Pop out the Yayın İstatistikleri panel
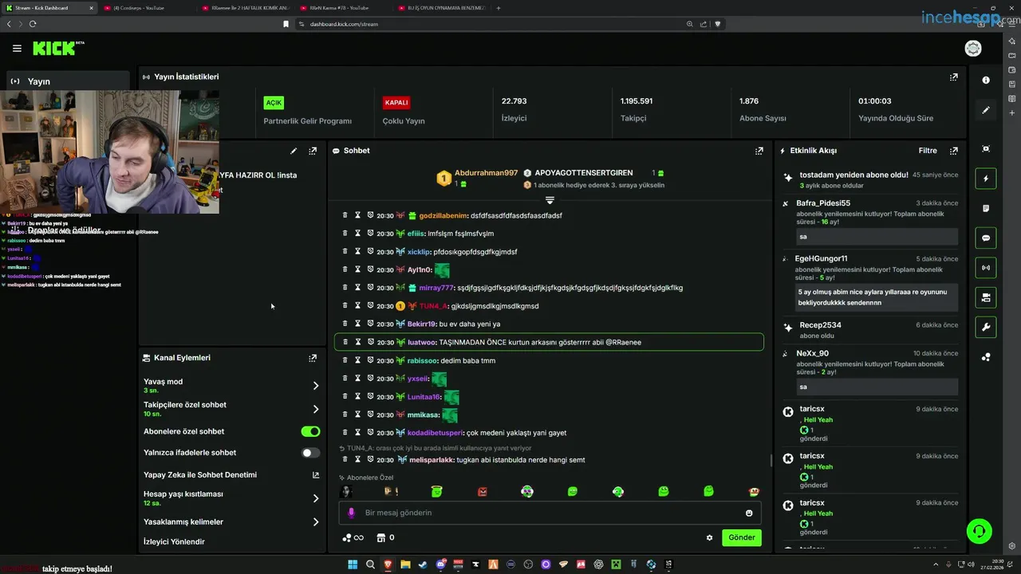Viewport: 1021px width, 574px height. pos(953,77)
